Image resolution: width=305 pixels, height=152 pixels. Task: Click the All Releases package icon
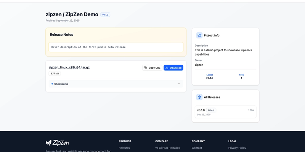[199, 97]
